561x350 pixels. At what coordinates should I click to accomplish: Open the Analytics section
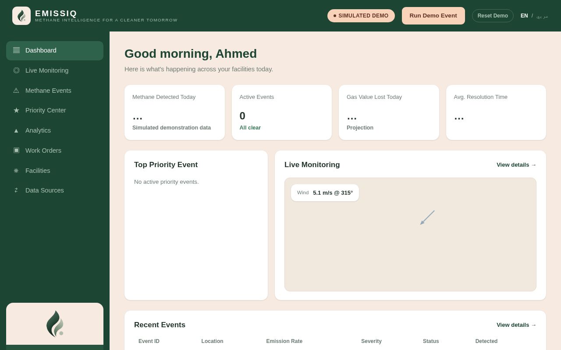coord(55,130)
